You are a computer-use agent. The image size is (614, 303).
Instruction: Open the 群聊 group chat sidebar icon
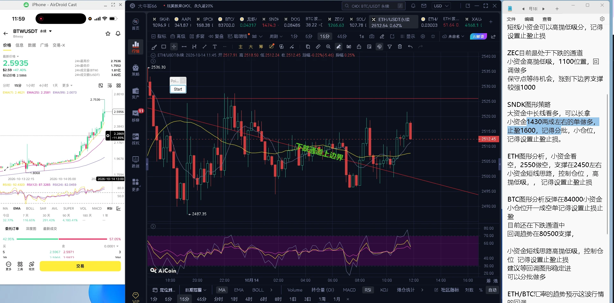coord(136,116)
